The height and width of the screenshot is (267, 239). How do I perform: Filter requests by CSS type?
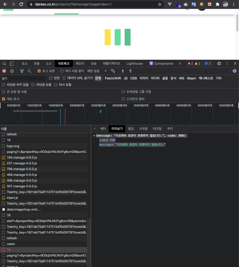pyautogui.click(x=134, y=78)
